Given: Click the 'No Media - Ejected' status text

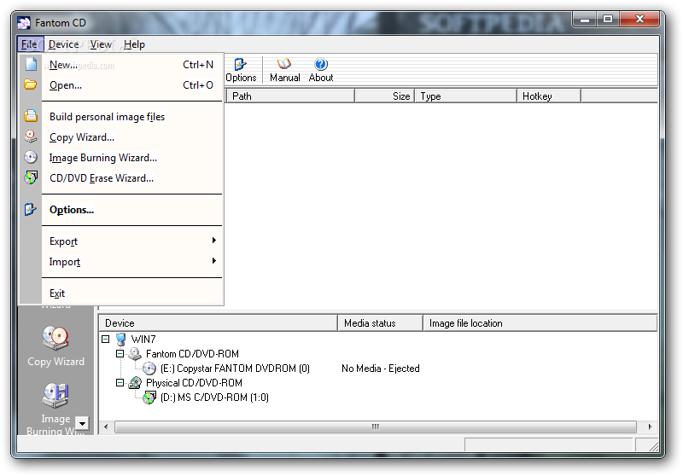Looking at the screenshot, I should point(380,369).
